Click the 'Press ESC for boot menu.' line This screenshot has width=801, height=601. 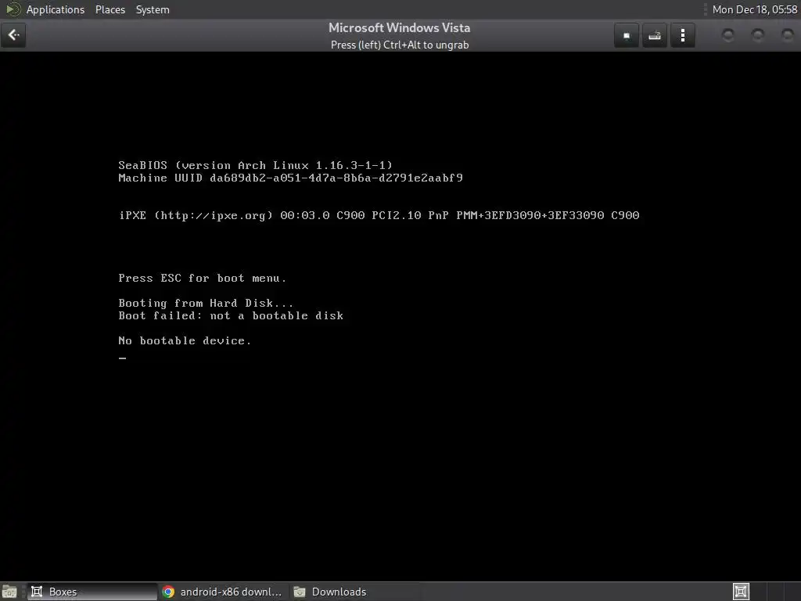pos(203,279)
